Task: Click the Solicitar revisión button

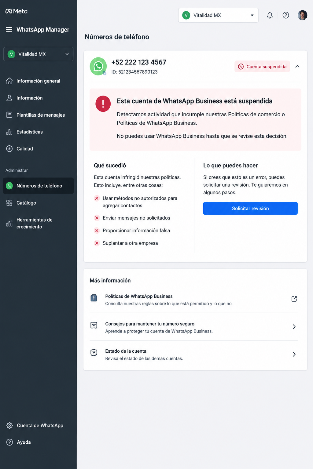Action: (x=250, y=208)
